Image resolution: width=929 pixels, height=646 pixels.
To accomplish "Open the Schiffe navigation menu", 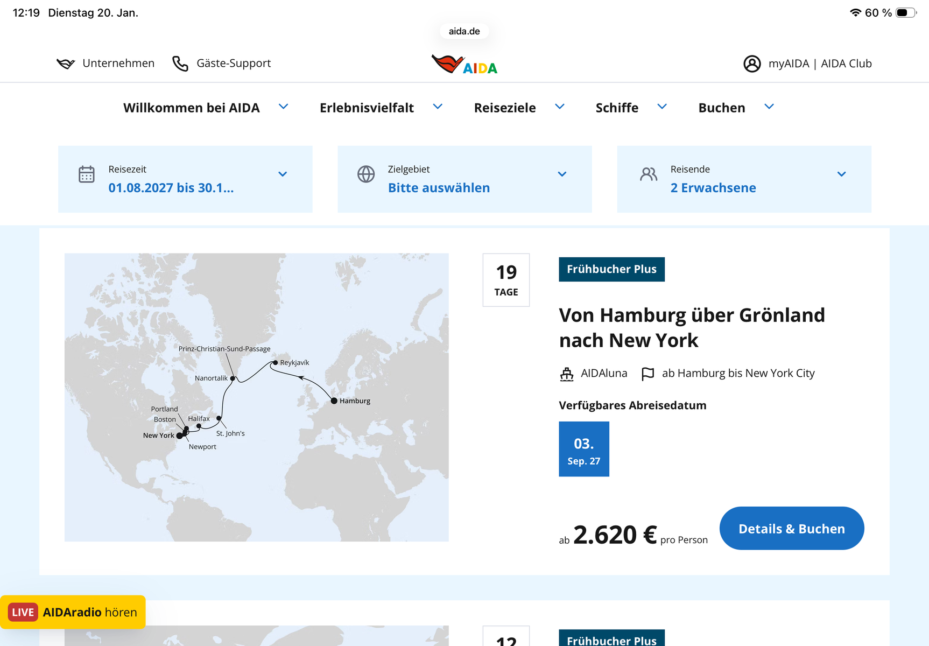I will 617,108.
